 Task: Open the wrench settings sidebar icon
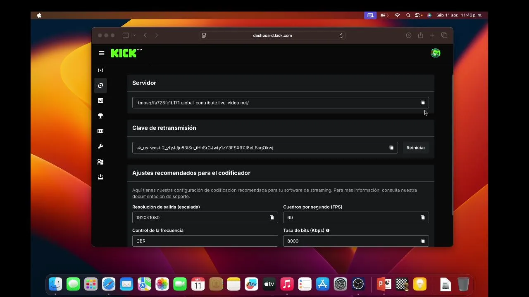pyautogui.click(x=100, y=146)
